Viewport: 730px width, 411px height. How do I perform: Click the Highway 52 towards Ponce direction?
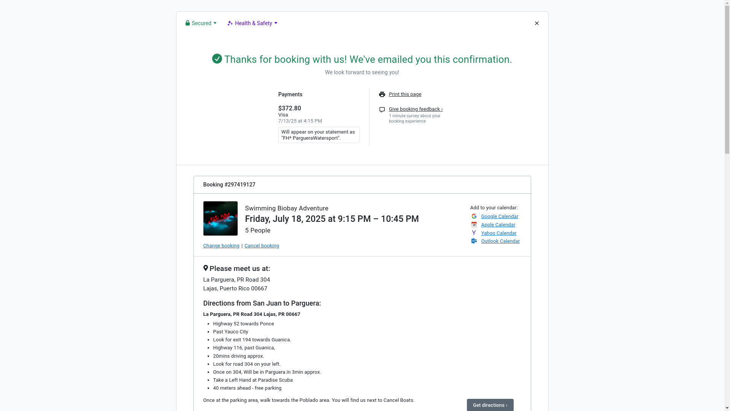tap(243, 324)
